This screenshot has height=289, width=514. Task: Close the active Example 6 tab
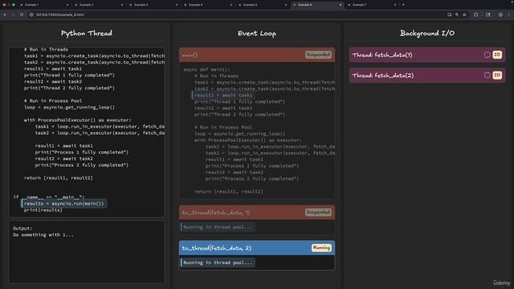pyautogui.click(x=341, y=5)
